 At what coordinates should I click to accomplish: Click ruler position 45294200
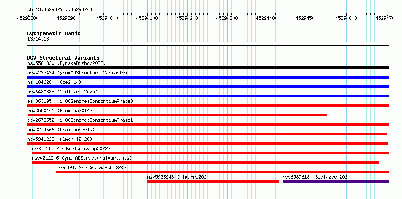pos(187,18)
